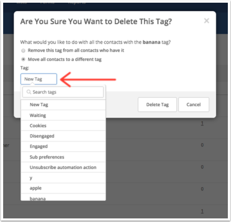Focus the Search tags field

point(63,92)
